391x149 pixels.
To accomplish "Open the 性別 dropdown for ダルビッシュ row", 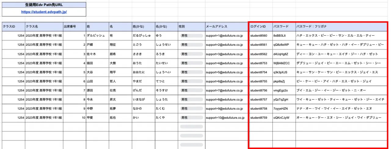I will pyautogui.click(x=192, y=36).
